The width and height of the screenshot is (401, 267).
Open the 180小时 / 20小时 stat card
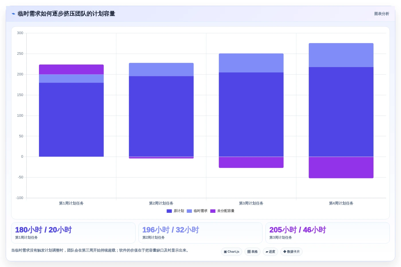pyautogui.click(x=73, y=233)
